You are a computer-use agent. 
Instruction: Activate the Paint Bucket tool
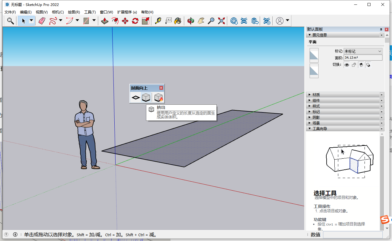178,21
